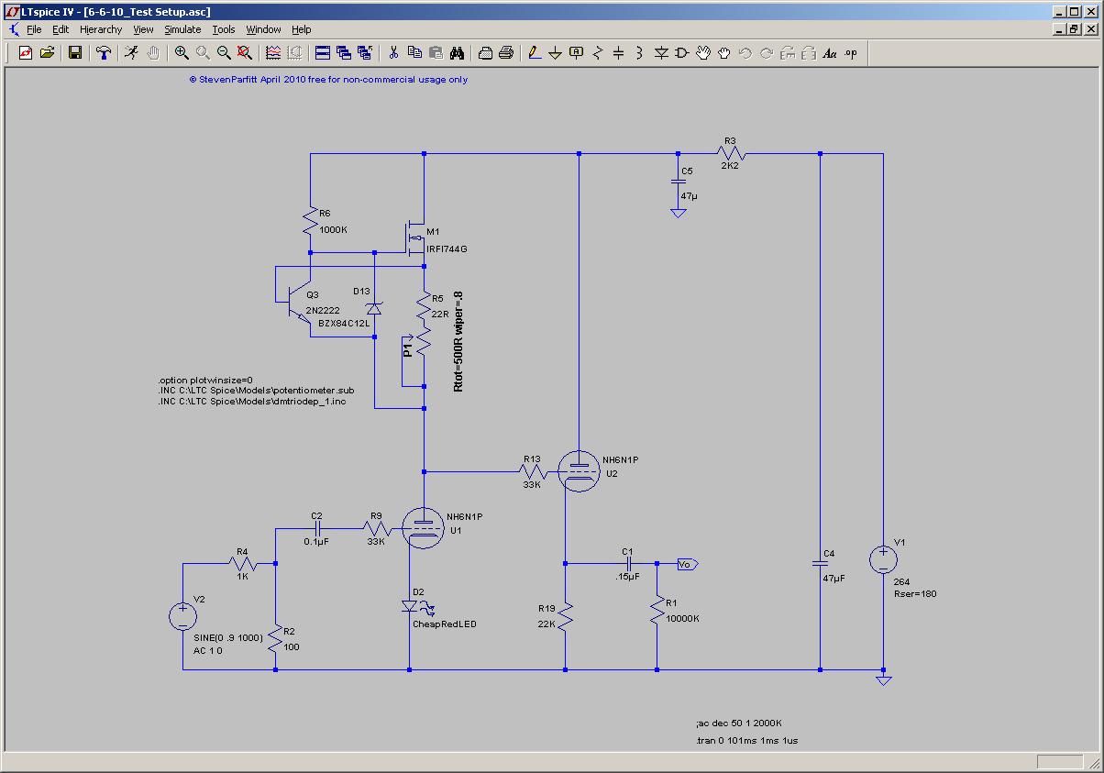1104x773 pixels.
Task: Click the Redo arrow icon
Action: [767, 53]
